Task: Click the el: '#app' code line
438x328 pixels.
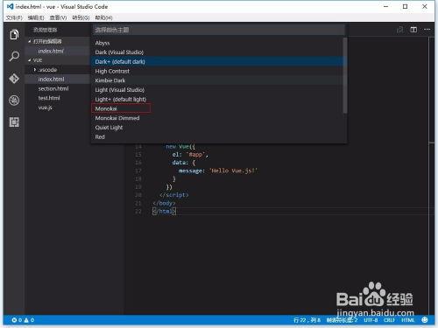Action: (190, 155)
